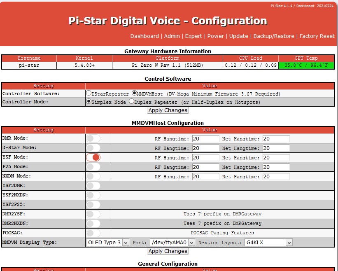338x271 pixels.
Task: Click the Factory Reset link
Action: (x=317, y=36)
